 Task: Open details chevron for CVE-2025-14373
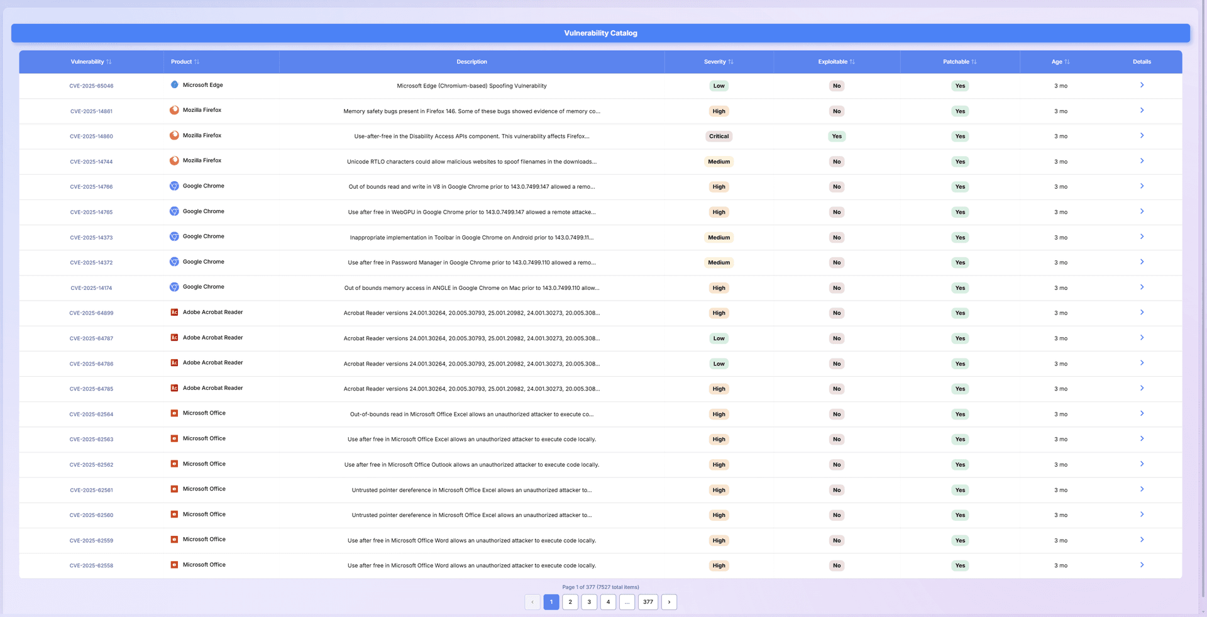click(x=1142, y=236)
